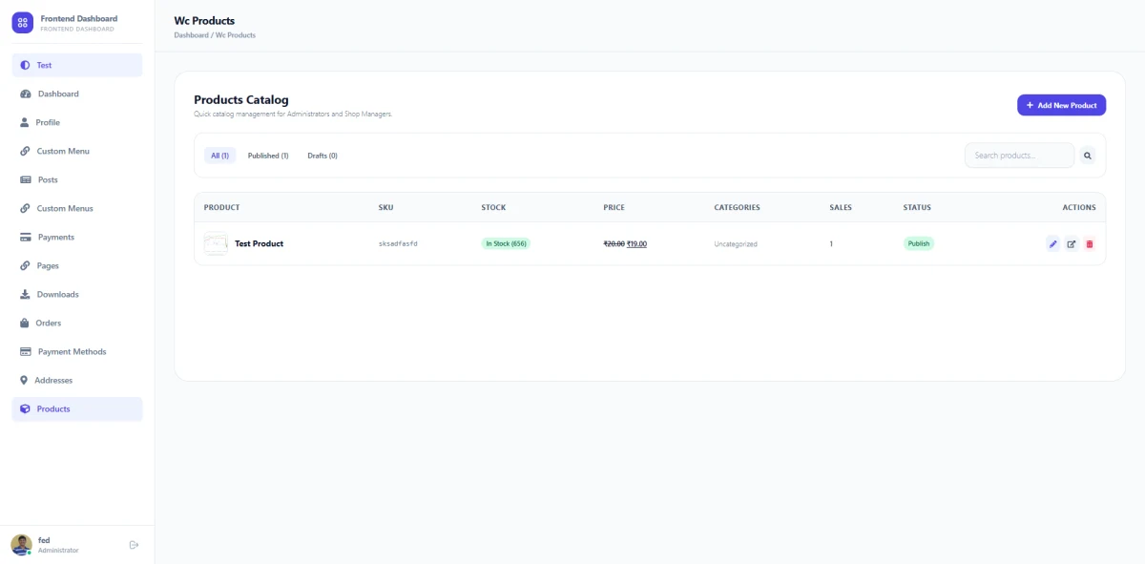
Task: Open Payment Methods in the sidebar
Action: 76,351
